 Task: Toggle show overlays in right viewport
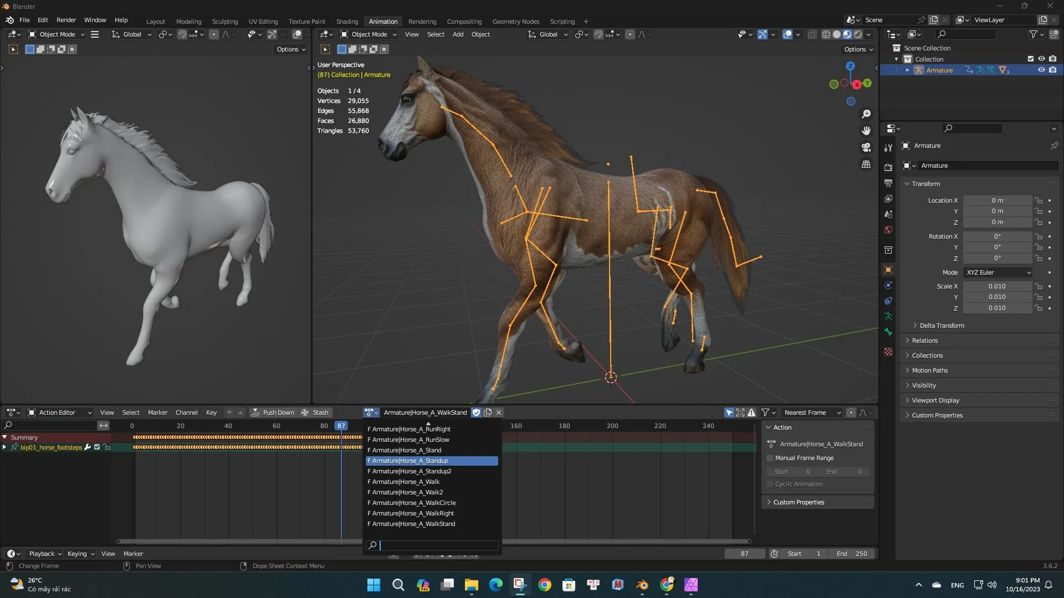[x=787, y=34]
